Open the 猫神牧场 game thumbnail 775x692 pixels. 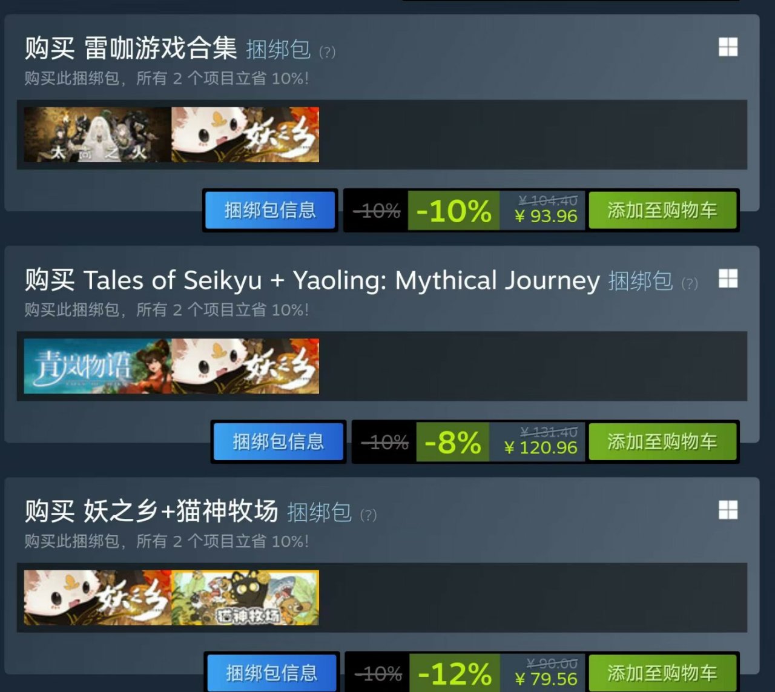click(245, 598)
